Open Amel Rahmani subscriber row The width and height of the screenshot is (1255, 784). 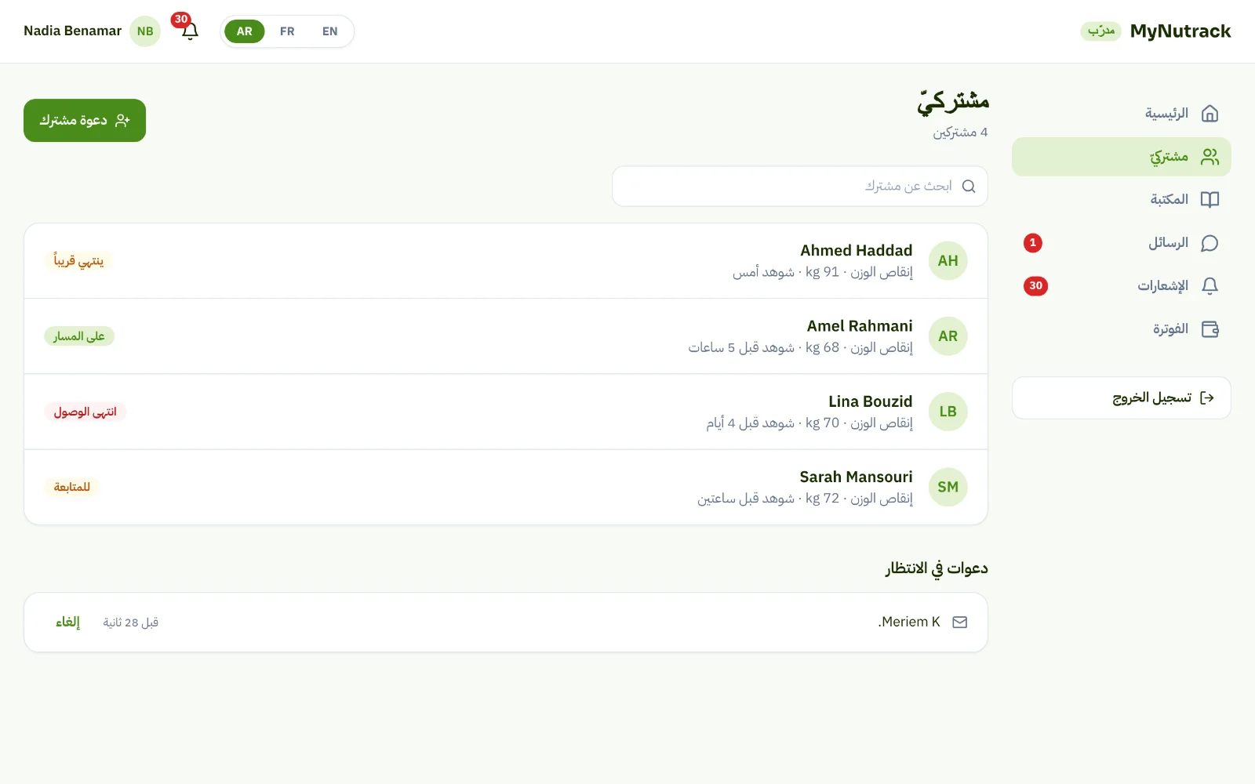[x=506, y=336]
